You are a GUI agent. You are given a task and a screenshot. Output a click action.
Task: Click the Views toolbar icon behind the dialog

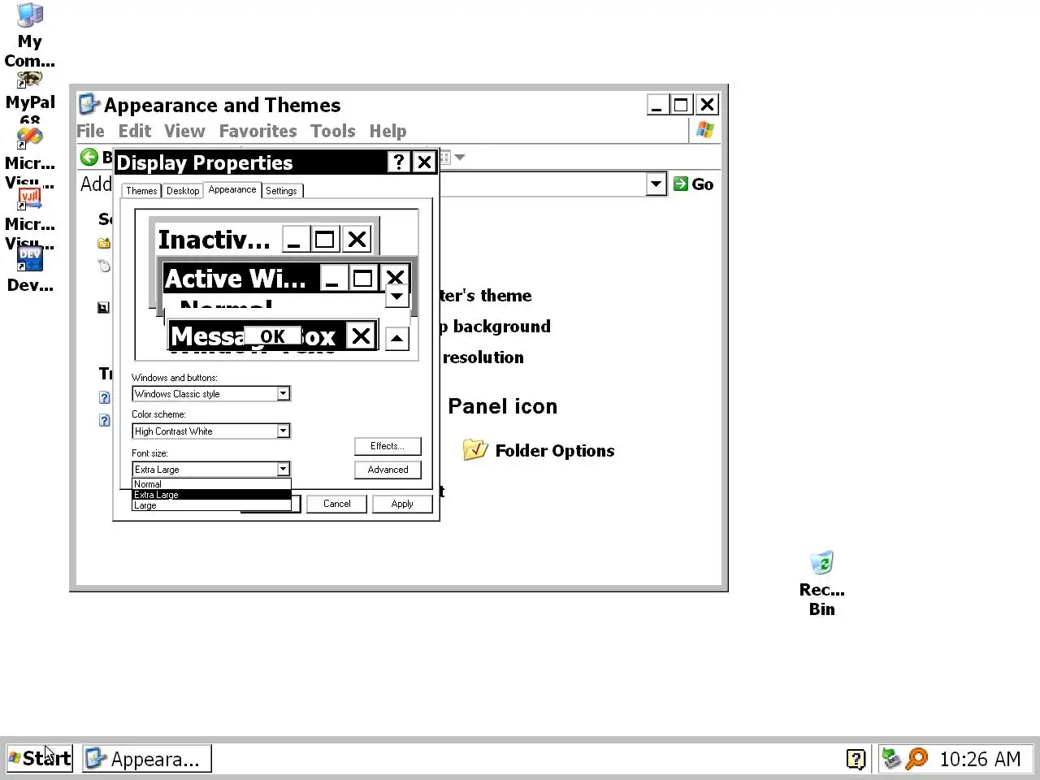445,158
